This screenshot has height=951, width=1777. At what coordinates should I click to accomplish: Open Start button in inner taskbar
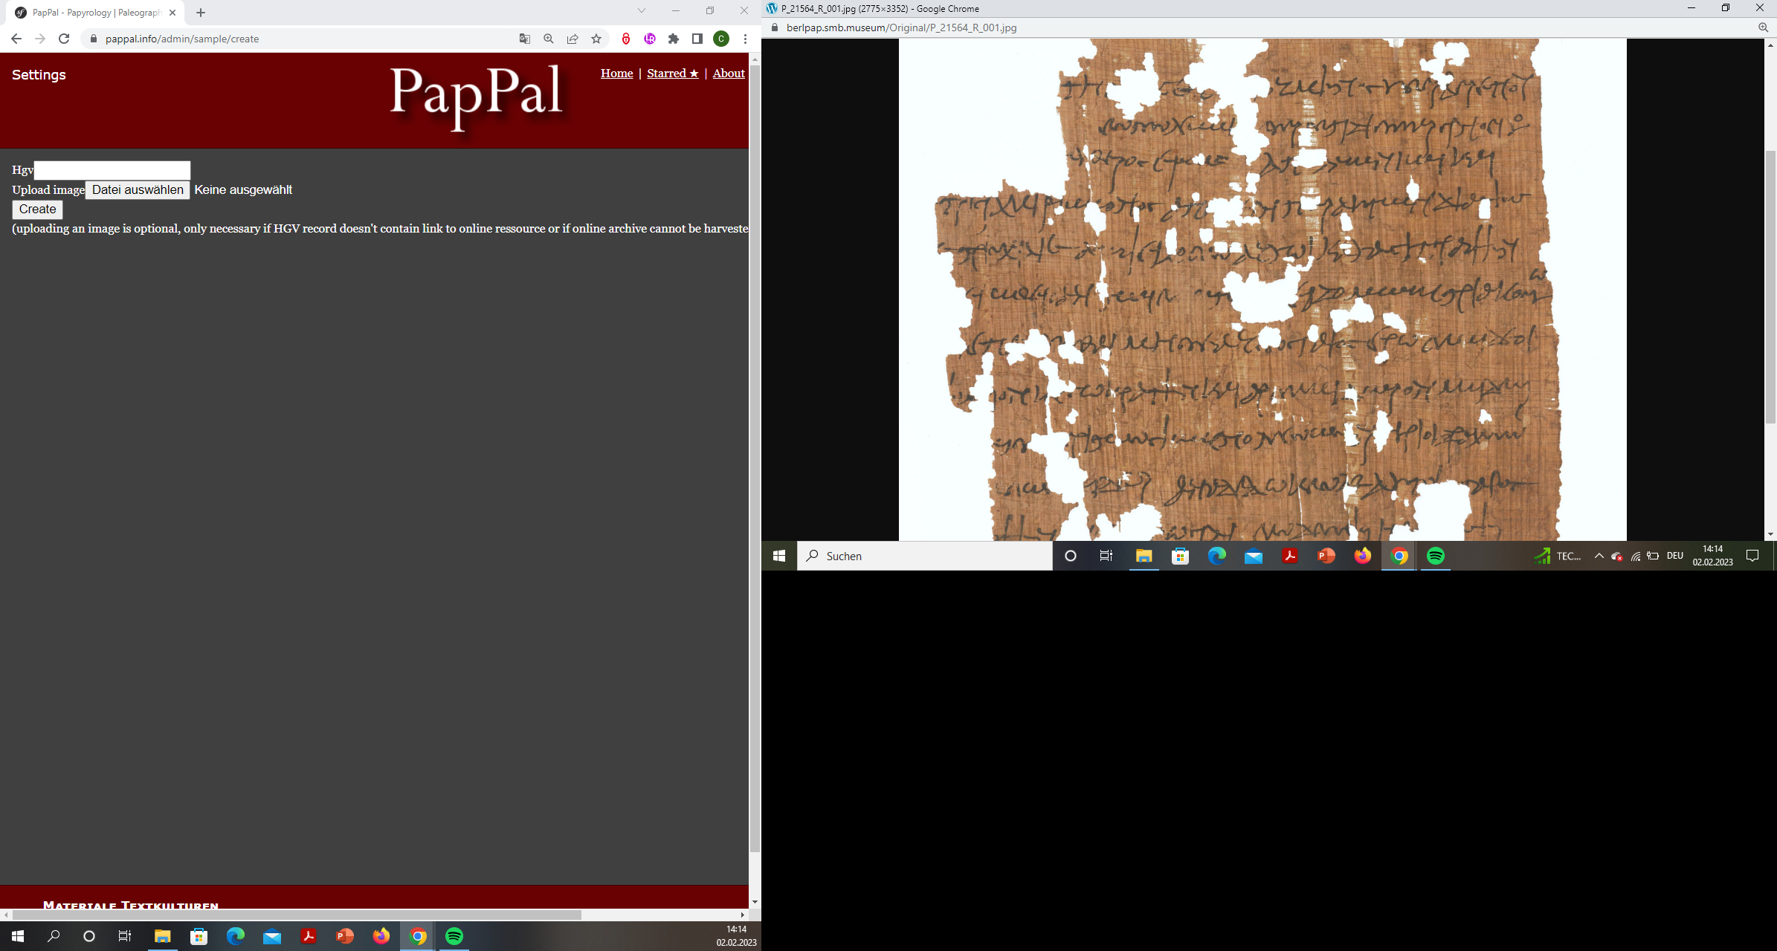[x=779, y=556]
